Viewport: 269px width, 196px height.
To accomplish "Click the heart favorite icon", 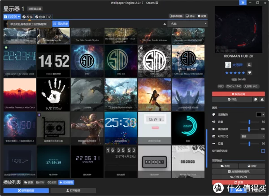I will tap(250, 73).
